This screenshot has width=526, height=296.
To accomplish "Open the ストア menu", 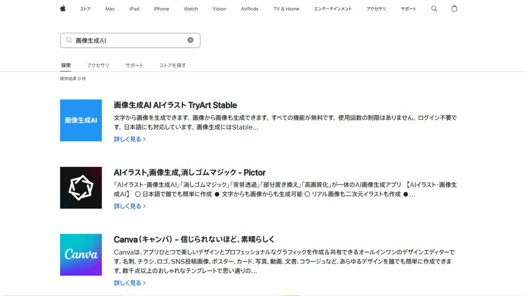I will tap(85, 9).
